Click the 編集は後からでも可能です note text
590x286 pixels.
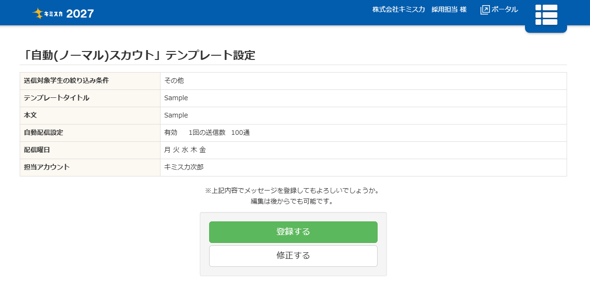click(292, 201)
